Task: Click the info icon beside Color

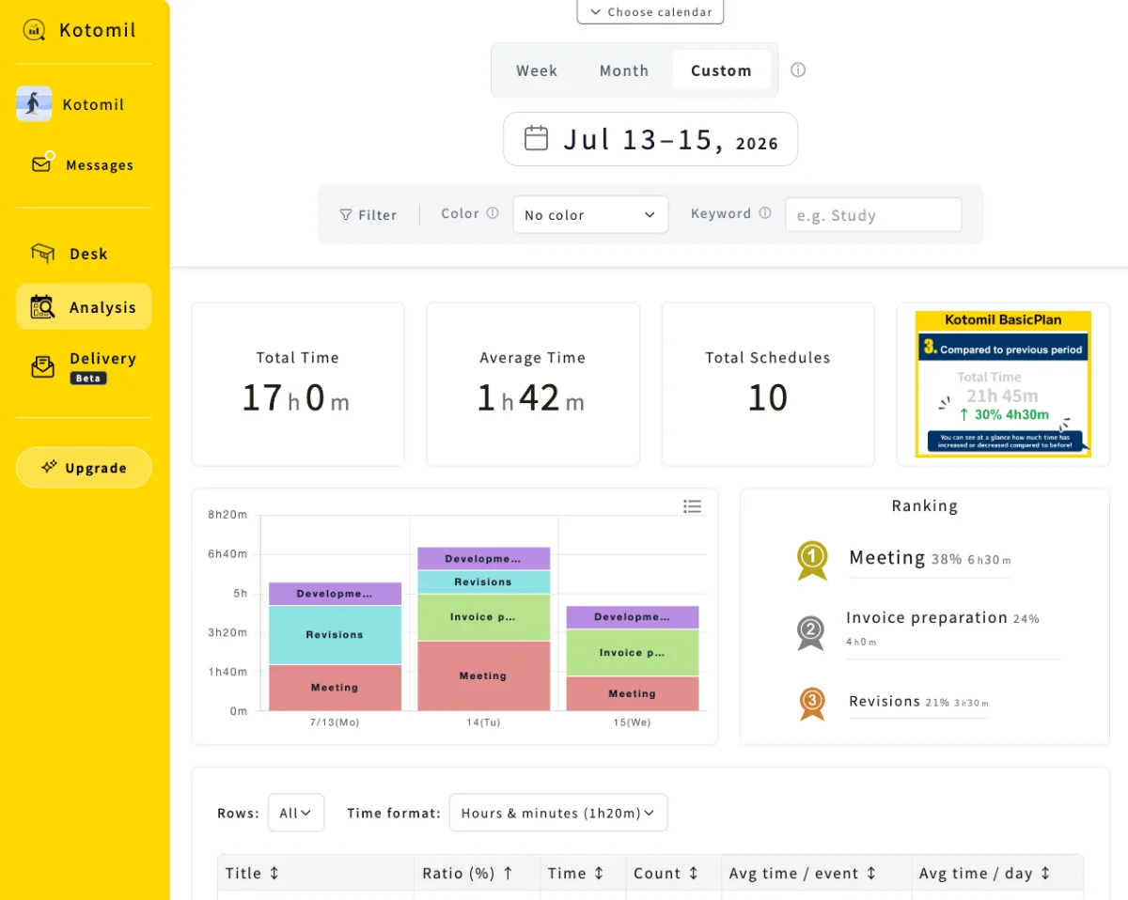Action: point(492,213)
